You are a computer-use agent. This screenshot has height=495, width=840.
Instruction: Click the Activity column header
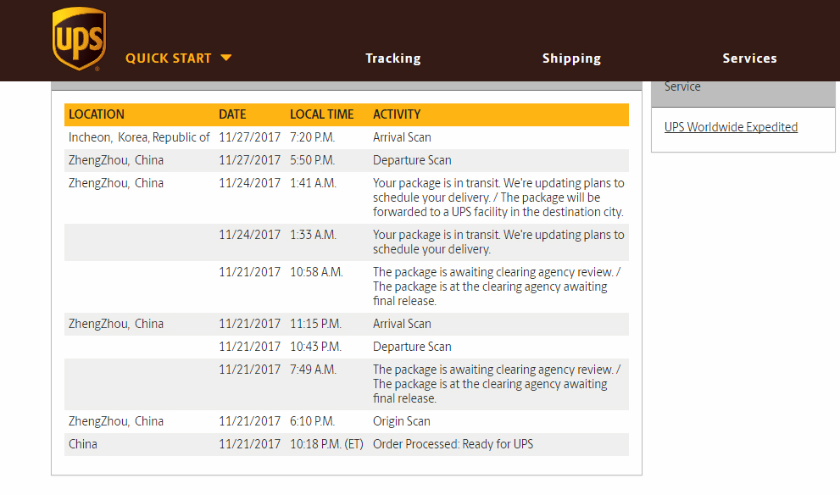pos(397,114)
